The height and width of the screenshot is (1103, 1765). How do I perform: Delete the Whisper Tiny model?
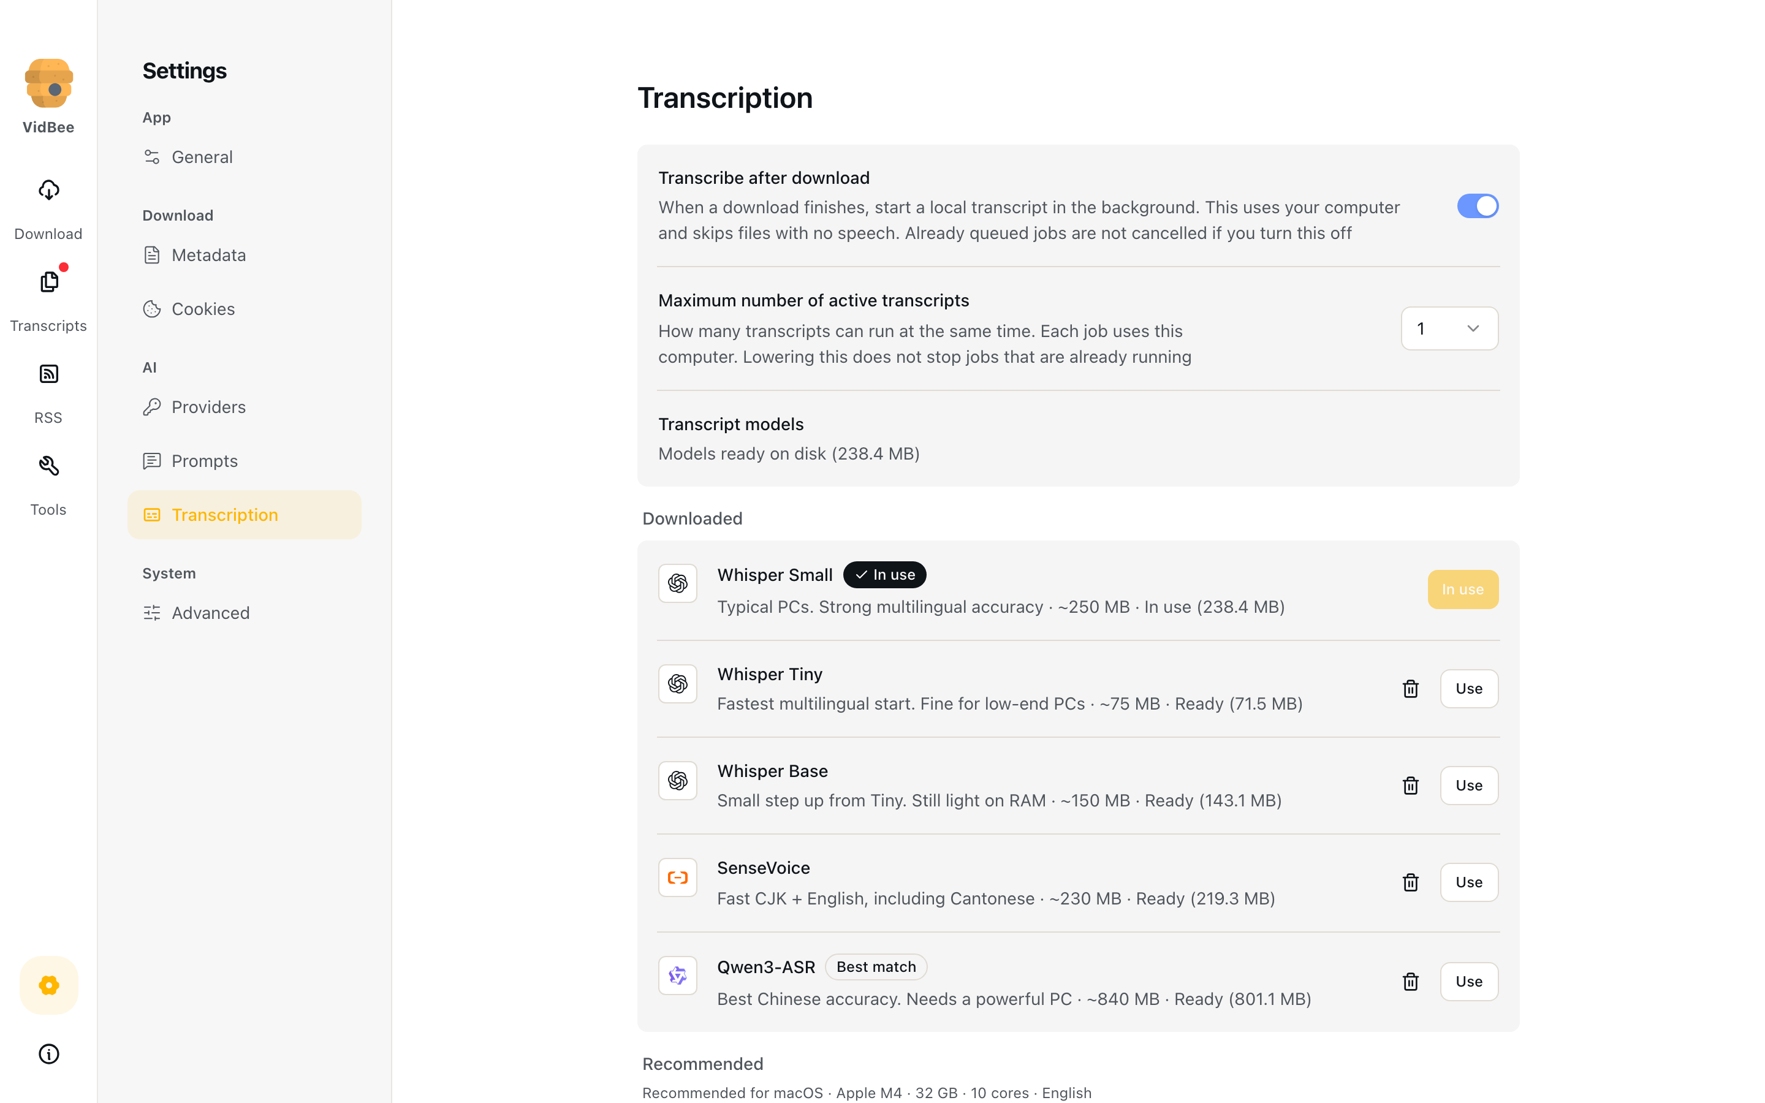[1411, 689]
